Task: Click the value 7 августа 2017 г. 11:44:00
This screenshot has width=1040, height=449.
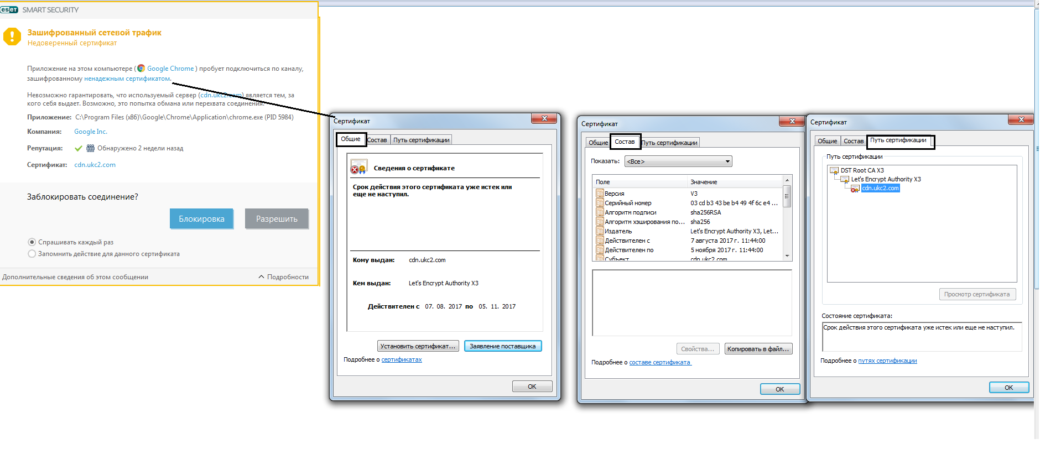Action: click(728, 241)
